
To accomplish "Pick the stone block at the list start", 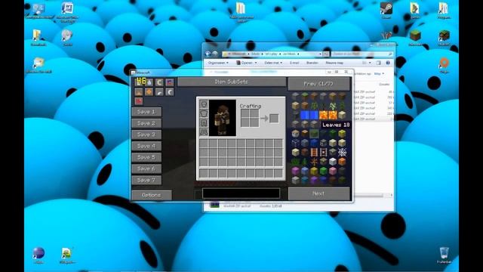I will click(x=296, y=96).
